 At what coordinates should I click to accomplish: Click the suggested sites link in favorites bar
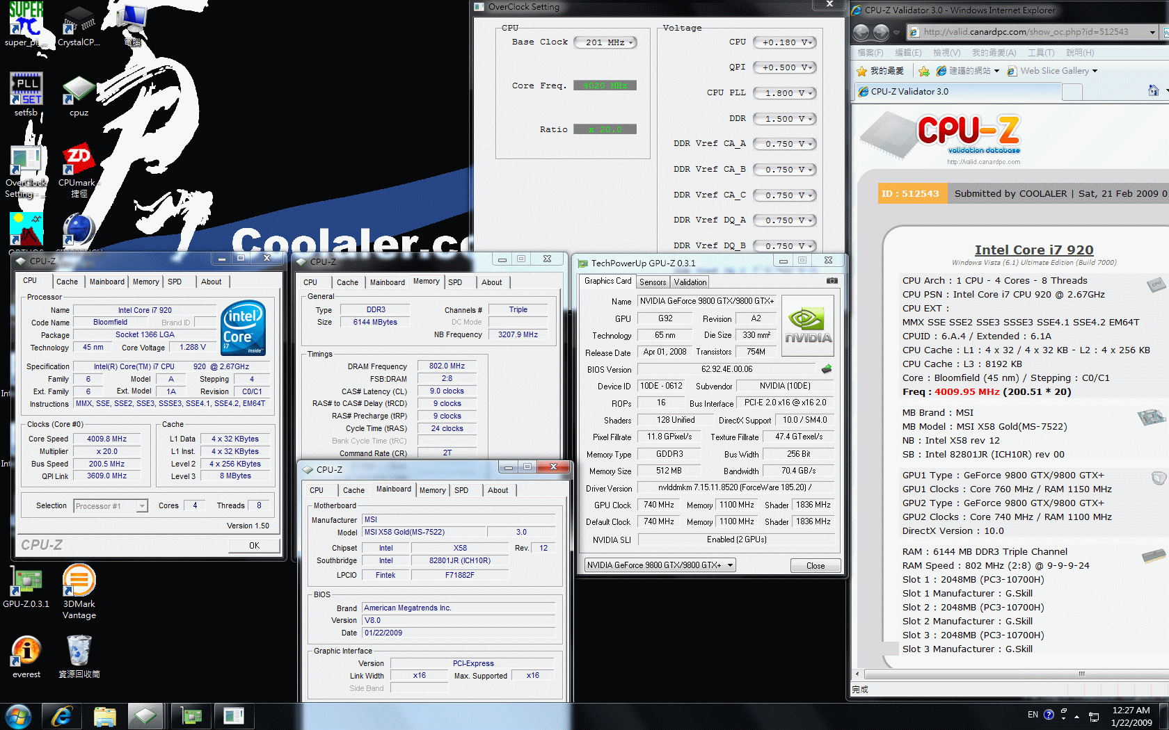click(968, 71)
